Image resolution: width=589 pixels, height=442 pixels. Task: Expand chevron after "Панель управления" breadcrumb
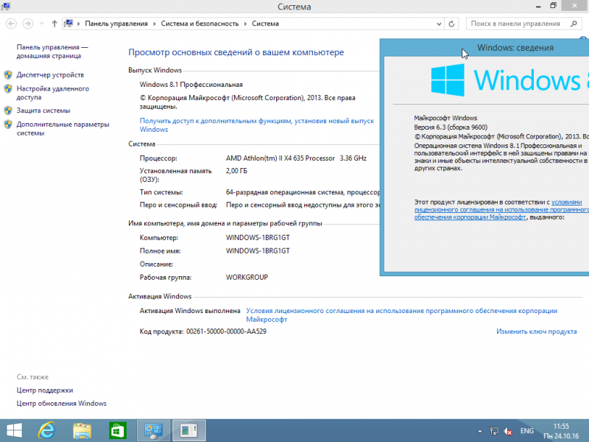tap(155, 24)
